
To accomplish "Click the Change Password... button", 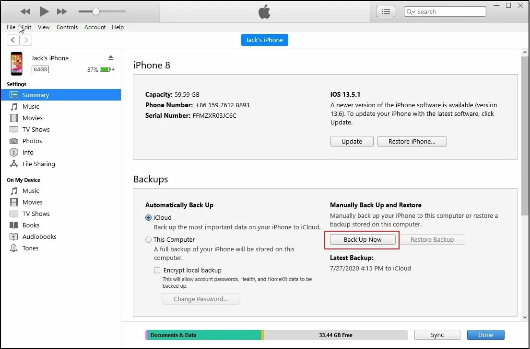I will tap(201, 299).
